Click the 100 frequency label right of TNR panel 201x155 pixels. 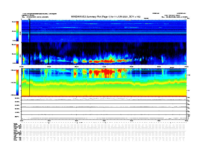pyautogui.click(x=189, y=75)
